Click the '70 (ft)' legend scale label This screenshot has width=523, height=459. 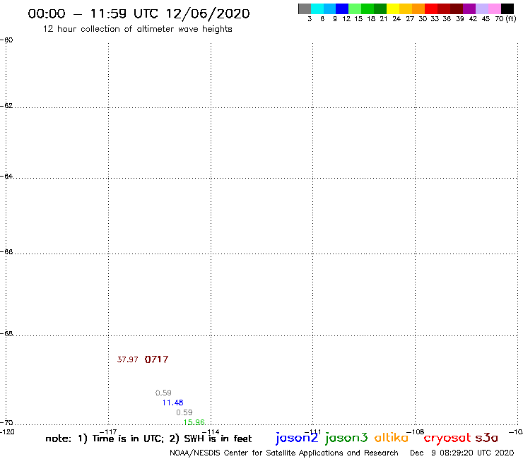pyautogui.click(x=505, y=19)
